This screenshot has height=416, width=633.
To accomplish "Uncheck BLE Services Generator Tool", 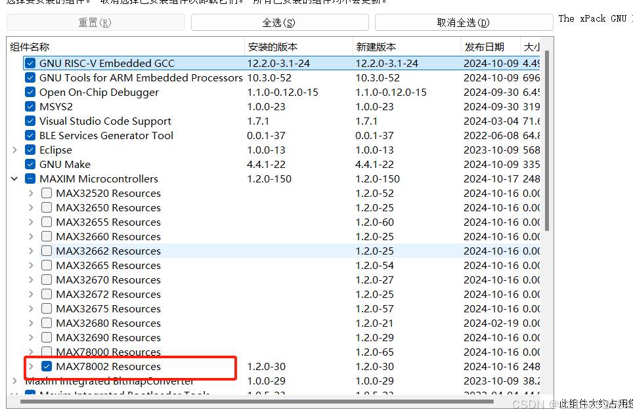I will tap(30, 135).
